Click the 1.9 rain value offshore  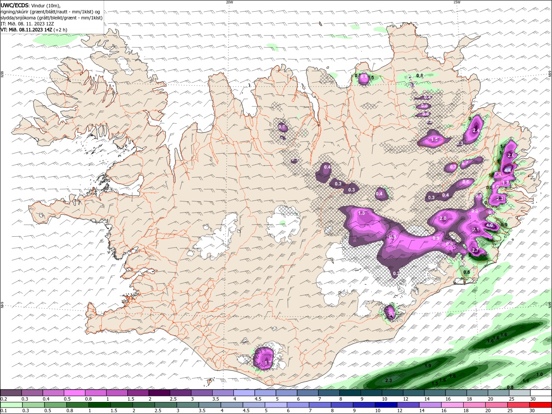pos(428,366)
